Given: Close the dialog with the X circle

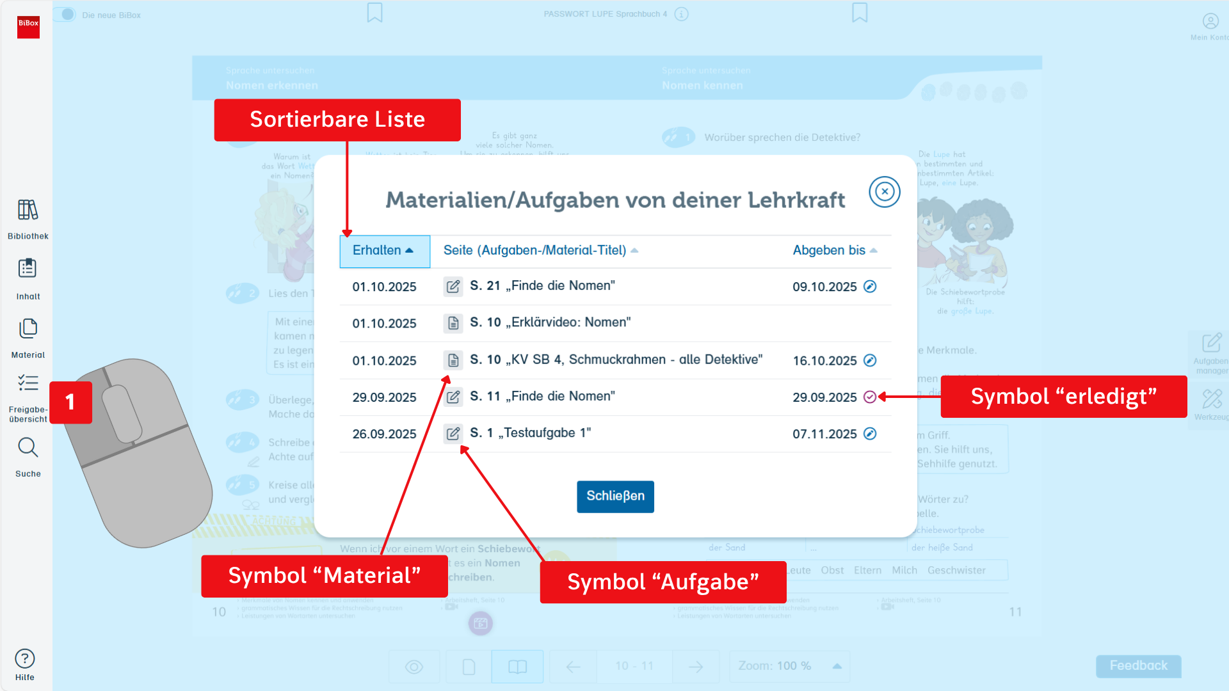Looking at the screenshot, I should 885,192.
